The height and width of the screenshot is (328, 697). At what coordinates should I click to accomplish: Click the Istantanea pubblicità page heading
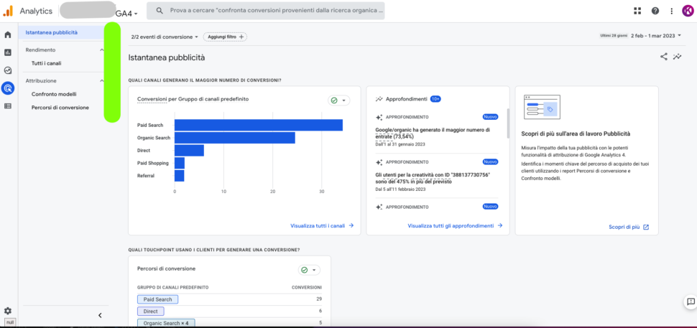(167, 57)
